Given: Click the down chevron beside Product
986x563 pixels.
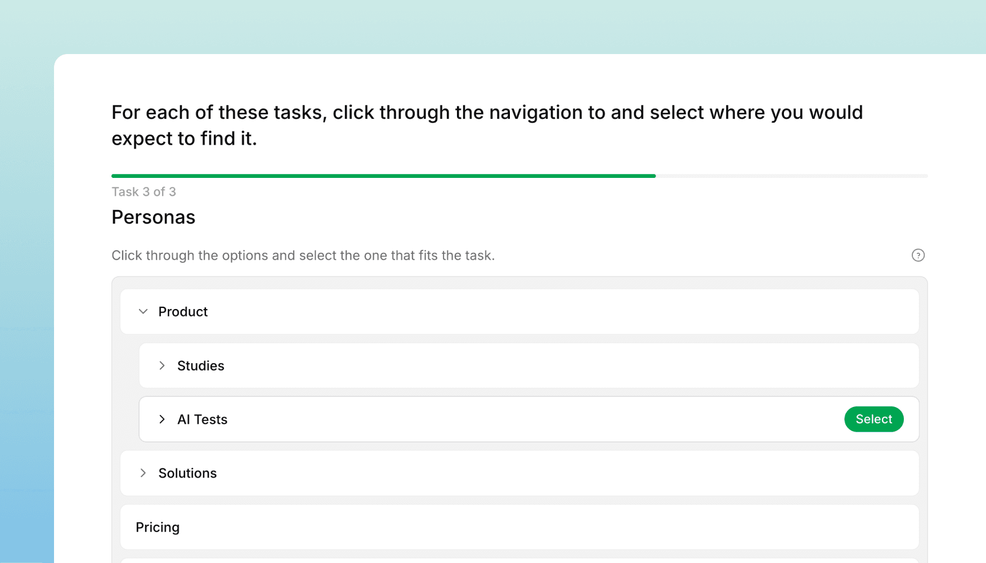Looking at the screenshot, I should pos(143,311).
